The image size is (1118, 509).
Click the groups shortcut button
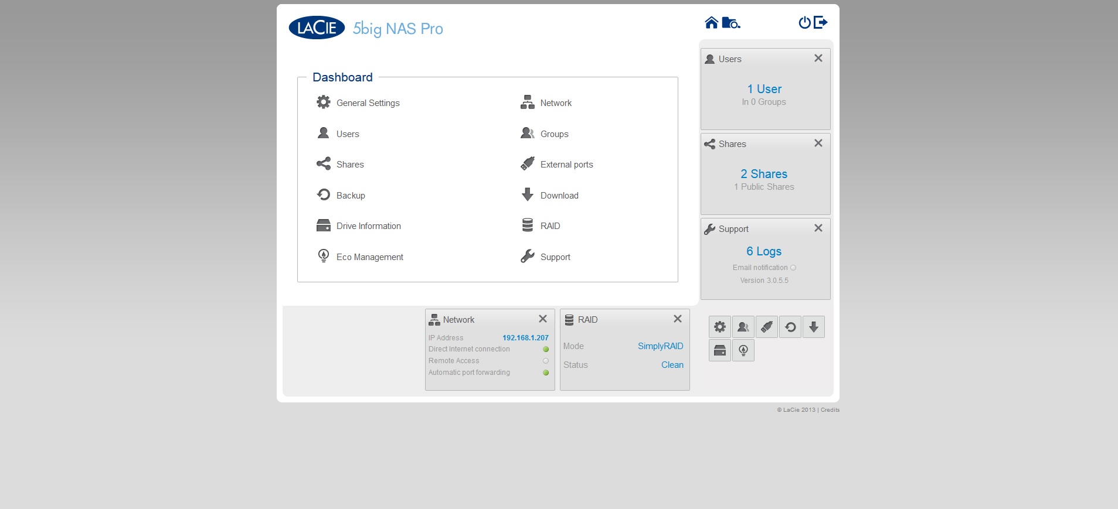point(743,327)
